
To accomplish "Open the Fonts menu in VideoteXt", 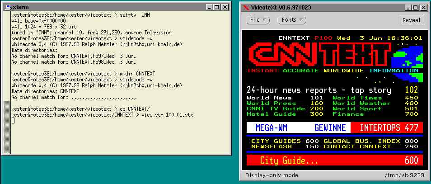I will click(292, 20).
